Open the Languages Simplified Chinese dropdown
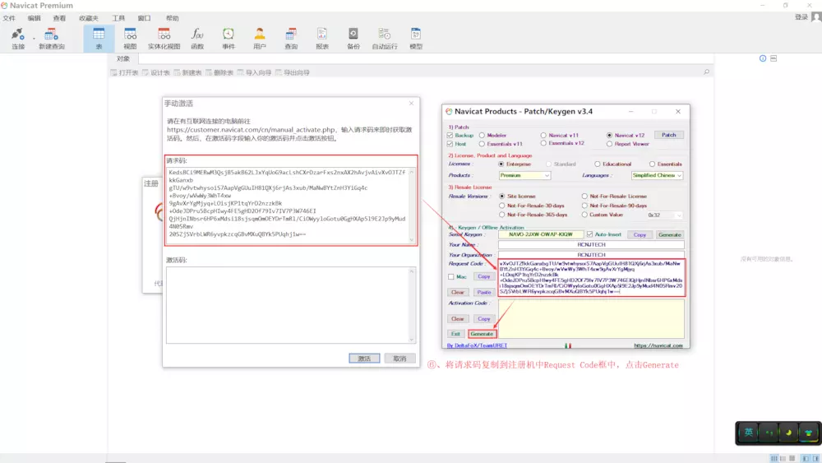 (657, 175)
